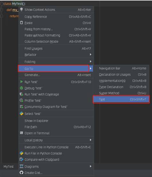Select Test in the Go To submenu
The image size is (152, 177).
(121, 99)
